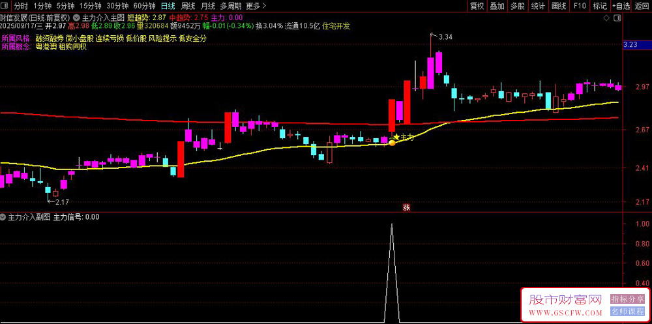
Task: Open the 多周期 multi-period view
Action: (230, 6)
